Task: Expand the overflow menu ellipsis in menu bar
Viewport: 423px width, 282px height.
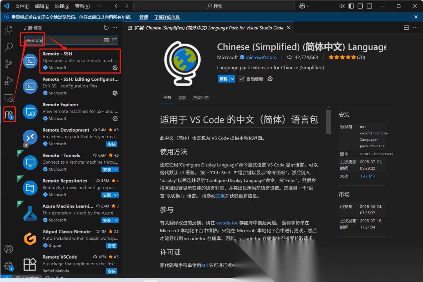Action: click(99, 6)
